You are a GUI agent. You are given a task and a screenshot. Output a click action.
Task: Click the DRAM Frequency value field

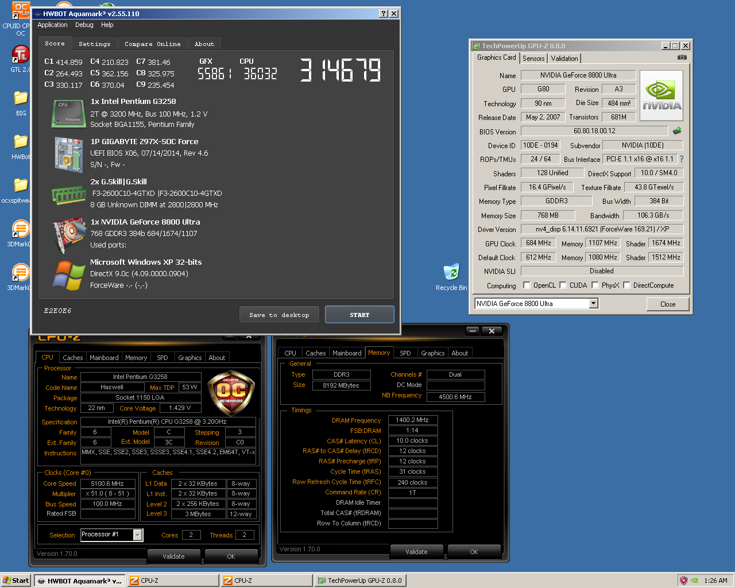pyautogui.click(x=412, y=420)
